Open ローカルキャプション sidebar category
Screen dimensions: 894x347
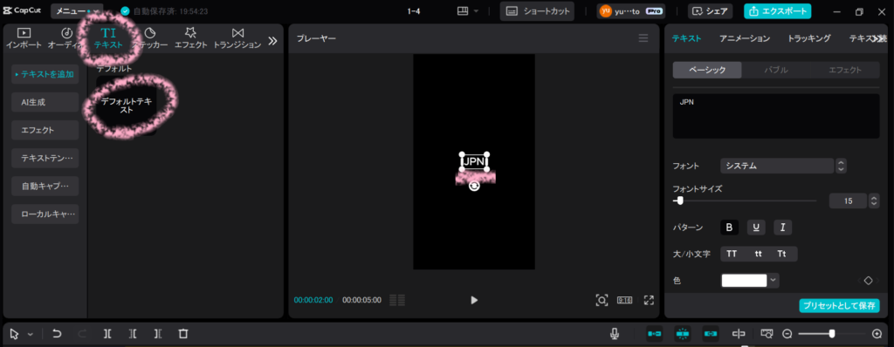coord(45,214)
